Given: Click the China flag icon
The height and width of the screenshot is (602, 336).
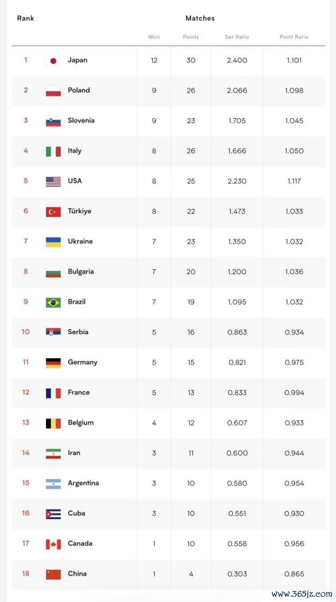Looking at the screenshot, I should (54, 574).
